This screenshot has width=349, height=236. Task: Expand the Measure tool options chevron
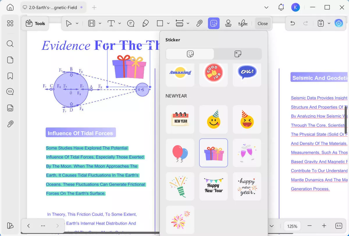(x=188, y=23)
